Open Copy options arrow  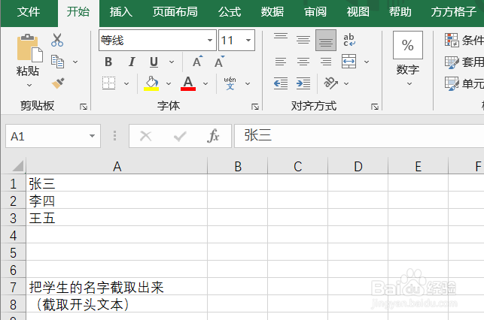click(x=75, y=62)
